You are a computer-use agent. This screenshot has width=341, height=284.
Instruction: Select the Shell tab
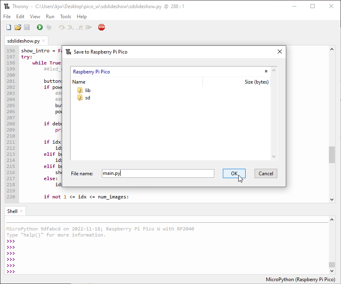point(12,211)
